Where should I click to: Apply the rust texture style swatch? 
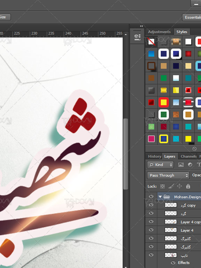(176, 115)
